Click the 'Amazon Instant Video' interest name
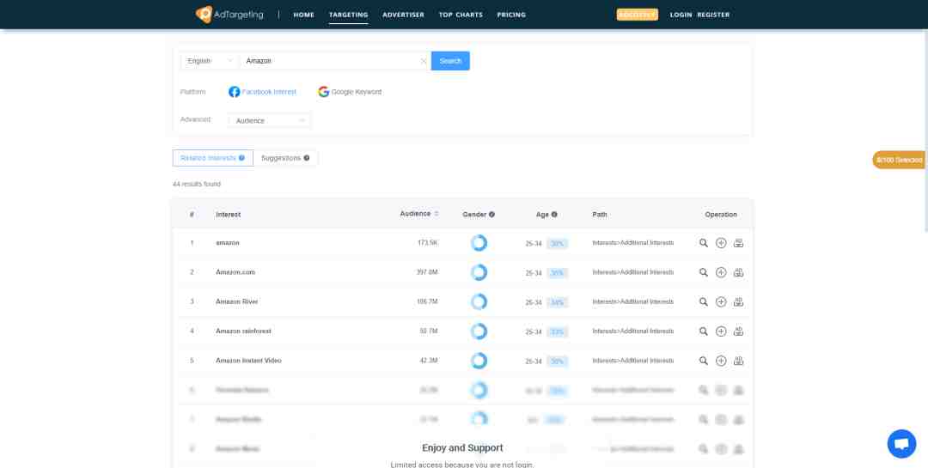This screenshot has height=468, width=928. click(x=248, y=361)
